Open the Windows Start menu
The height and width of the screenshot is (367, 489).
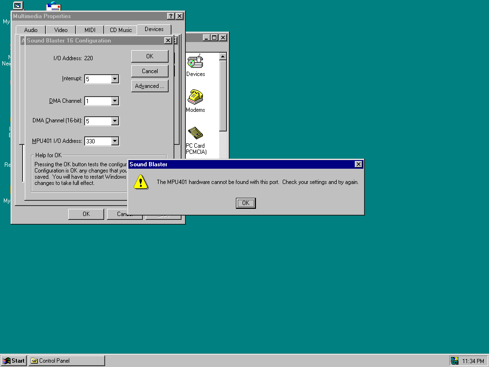(x=14, y=361)
